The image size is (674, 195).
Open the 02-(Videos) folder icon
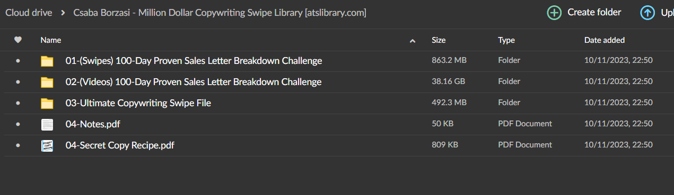47,82
